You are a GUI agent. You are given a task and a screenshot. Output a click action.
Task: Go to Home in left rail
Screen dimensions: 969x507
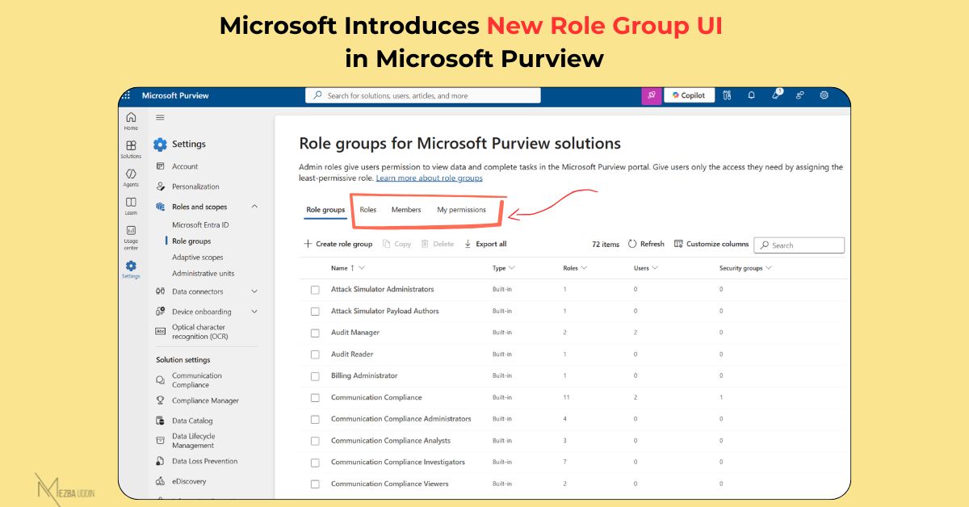pyautogui.click(x=131, y=121)
